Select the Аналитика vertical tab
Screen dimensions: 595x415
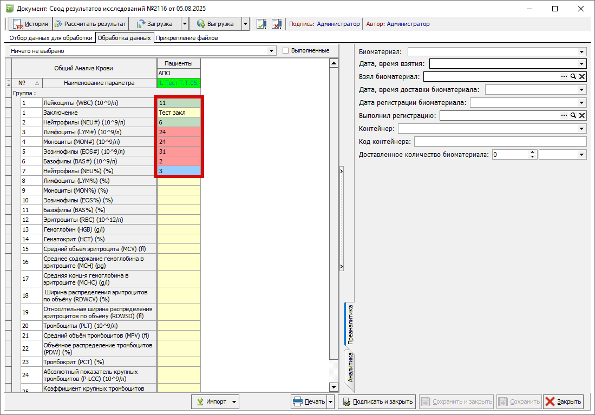click(x=350, y=367)
